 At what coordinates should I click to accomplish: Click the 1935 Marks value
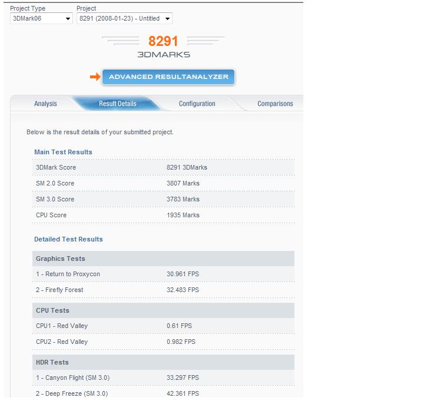click(x=183, y=215)
